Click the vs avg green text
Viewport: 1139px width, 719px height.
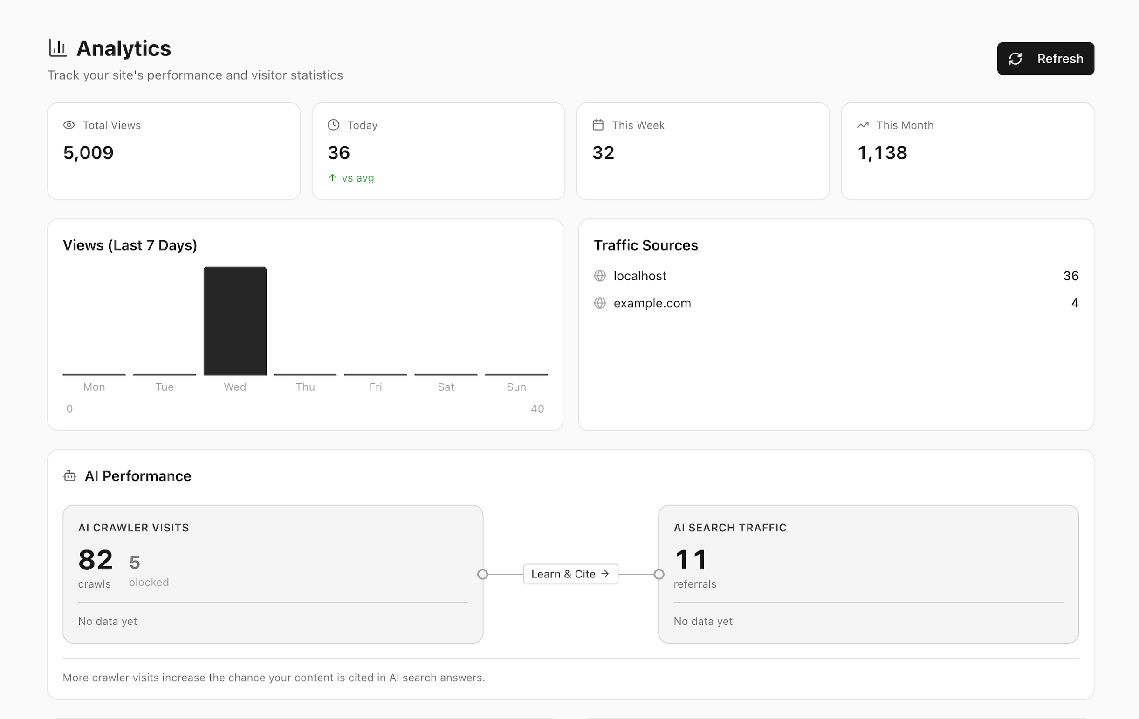coord(358,178)
